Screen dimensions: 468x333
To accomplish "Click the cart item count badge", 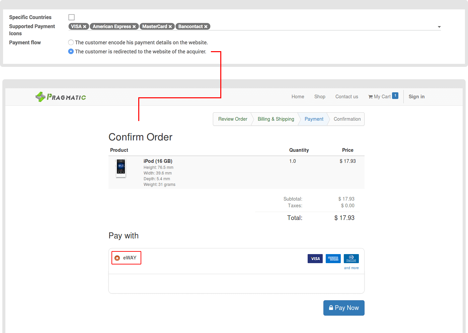I will point(395,96).
